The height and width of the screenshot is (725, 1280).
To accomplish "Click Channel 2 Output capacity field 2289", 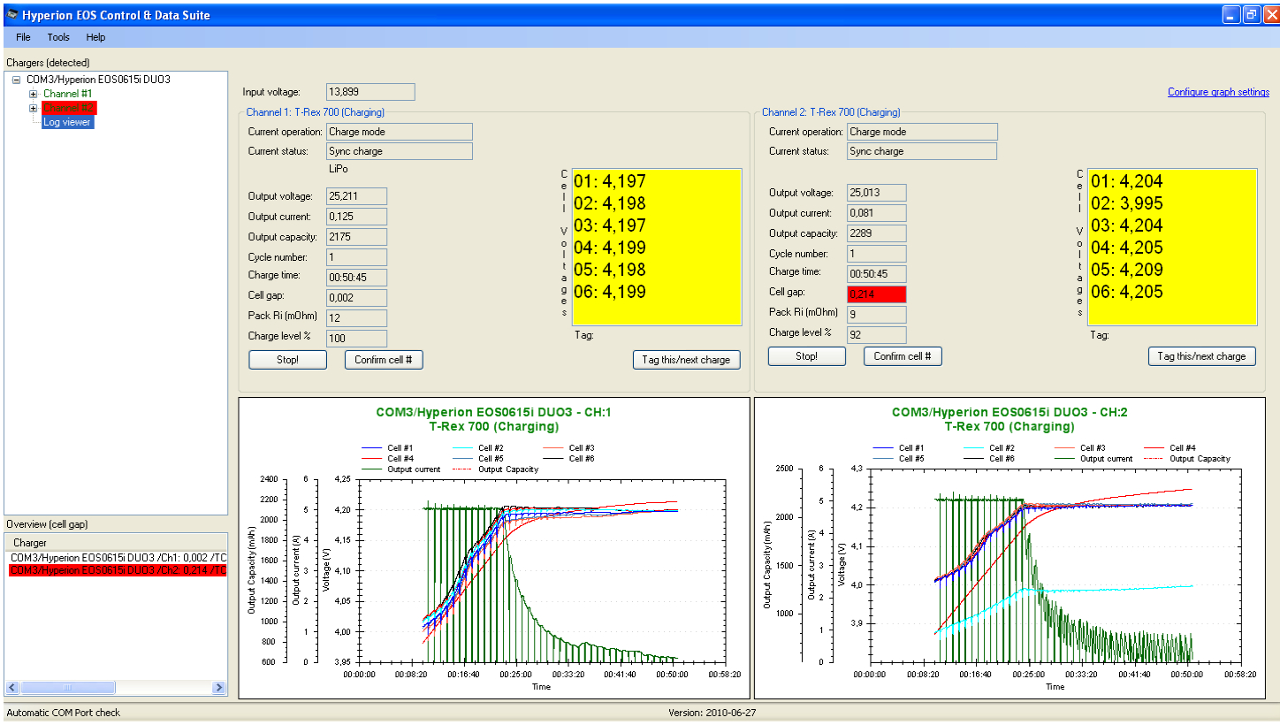I will tap(876, 233).
